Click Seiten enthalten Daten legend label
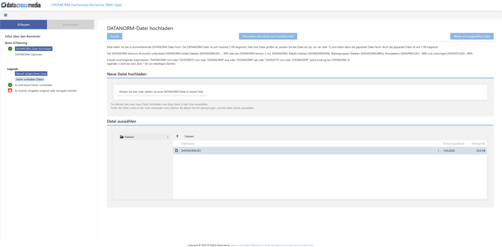This screenshot has width=502, height=247. pos(30,80)
